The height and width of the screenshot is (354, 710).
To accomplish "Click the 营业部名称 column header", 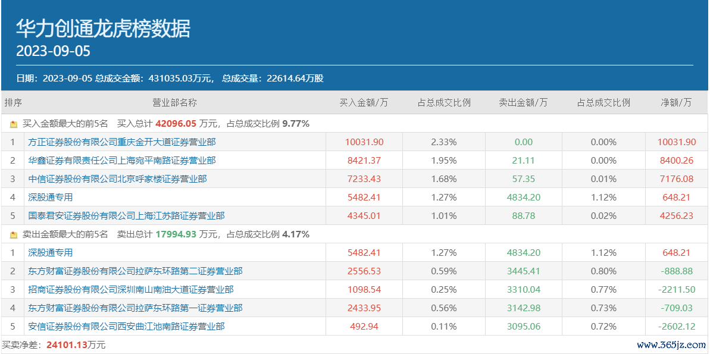I will [x=174, y=103].
